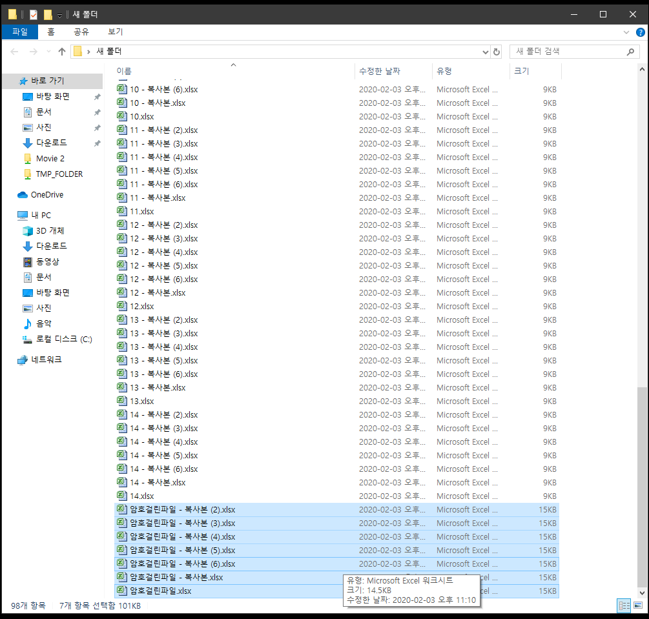This screenshot has height=619, width=649.
Task: Expand the address bar chevron before 새 폴더
Action: point(88,52)
